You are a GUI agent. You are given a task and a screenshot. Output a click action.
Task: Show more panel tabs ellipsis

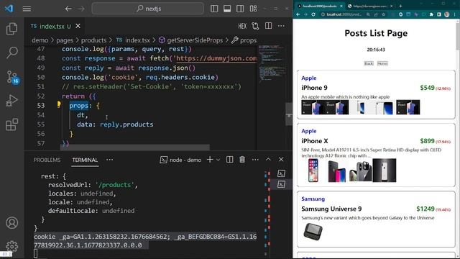[x=110, y=160]
